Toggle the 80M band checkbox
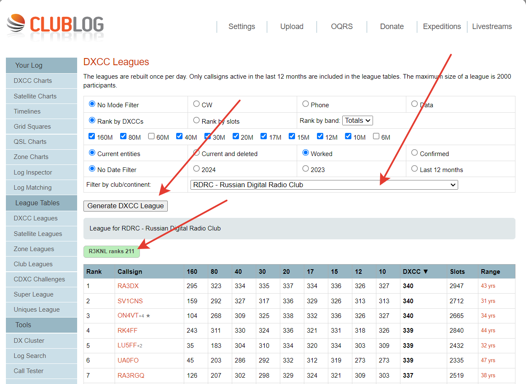This screenshot has width=526, height=384. click(123, 136)
